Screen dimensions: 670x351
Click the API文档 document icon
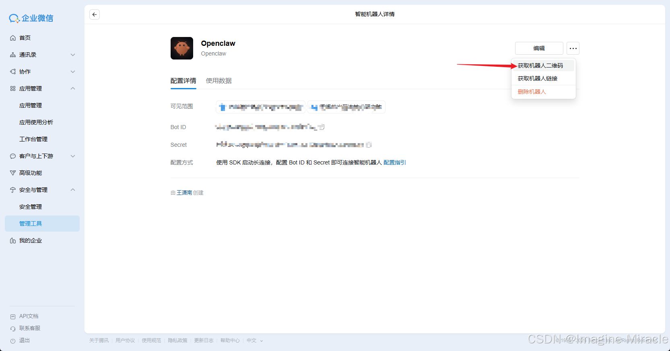point(13,316)
